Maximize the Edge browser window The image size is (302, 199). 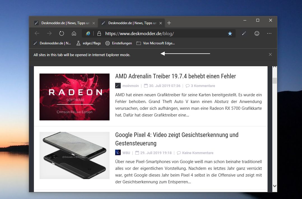(x=258, y=20)
